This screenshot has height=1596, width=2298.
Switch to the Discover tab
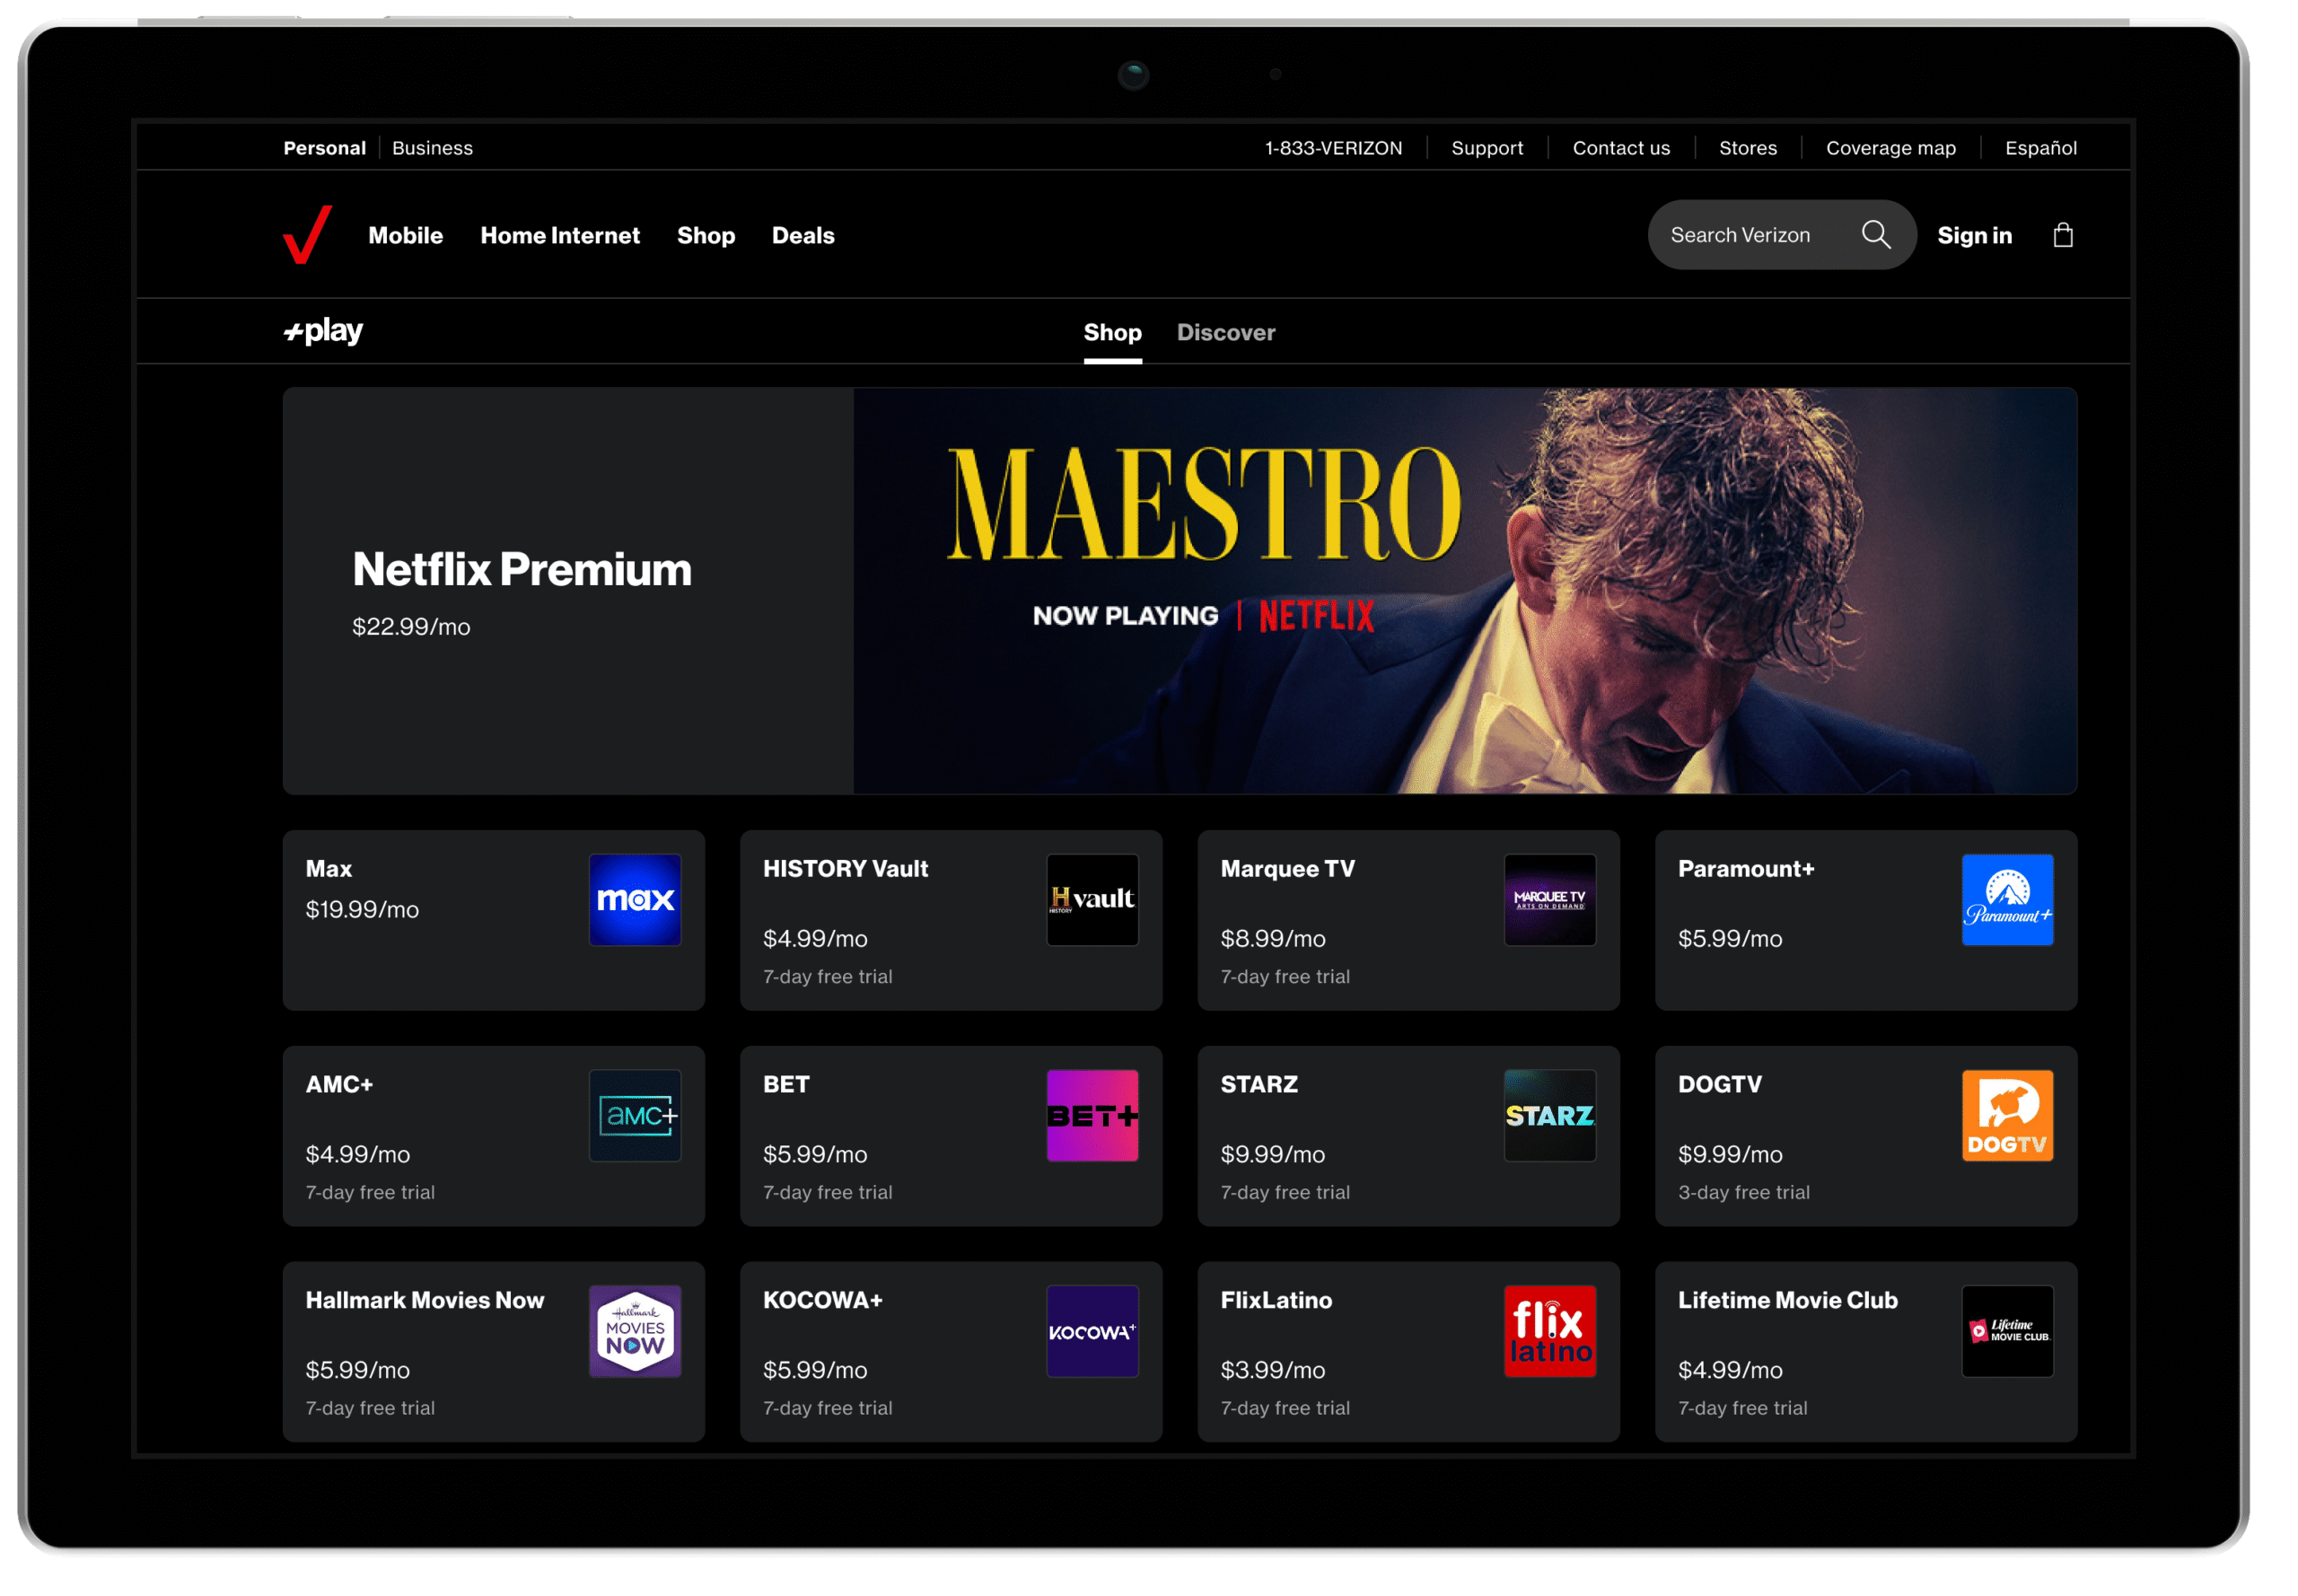click(1225, 332)
